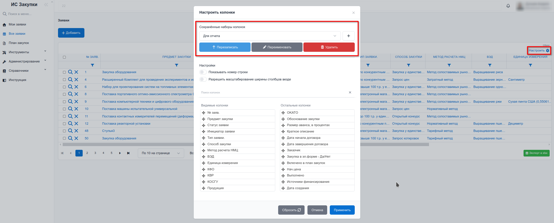Go to the last page arrow icon
This screenshot has height=223, width=554.
128,153
